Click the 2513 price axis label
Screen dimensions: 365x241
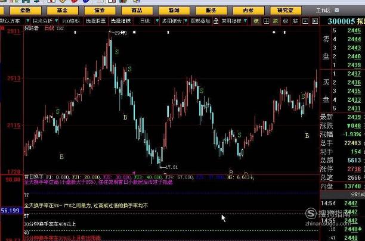coord(14,78)
